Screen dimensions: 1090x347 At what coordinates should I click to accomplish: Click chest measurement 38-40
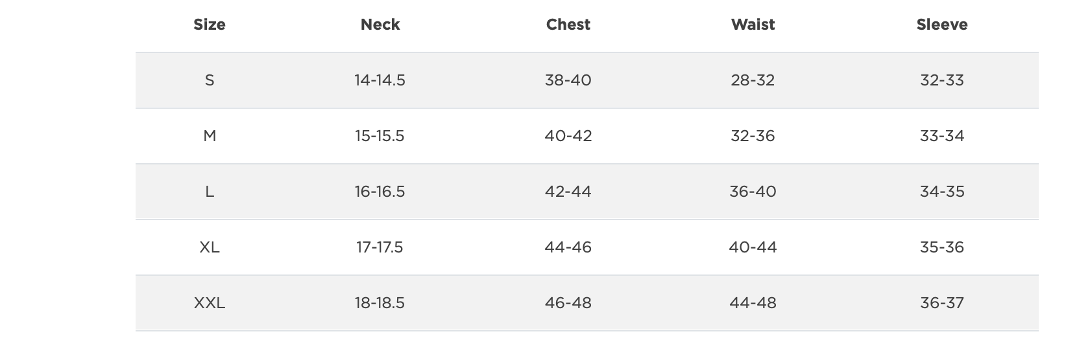[x=568, y=80]
